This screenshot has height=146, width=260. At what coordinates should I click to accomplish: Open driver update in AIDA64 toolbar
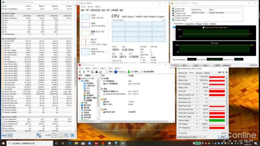pos(147,72)
